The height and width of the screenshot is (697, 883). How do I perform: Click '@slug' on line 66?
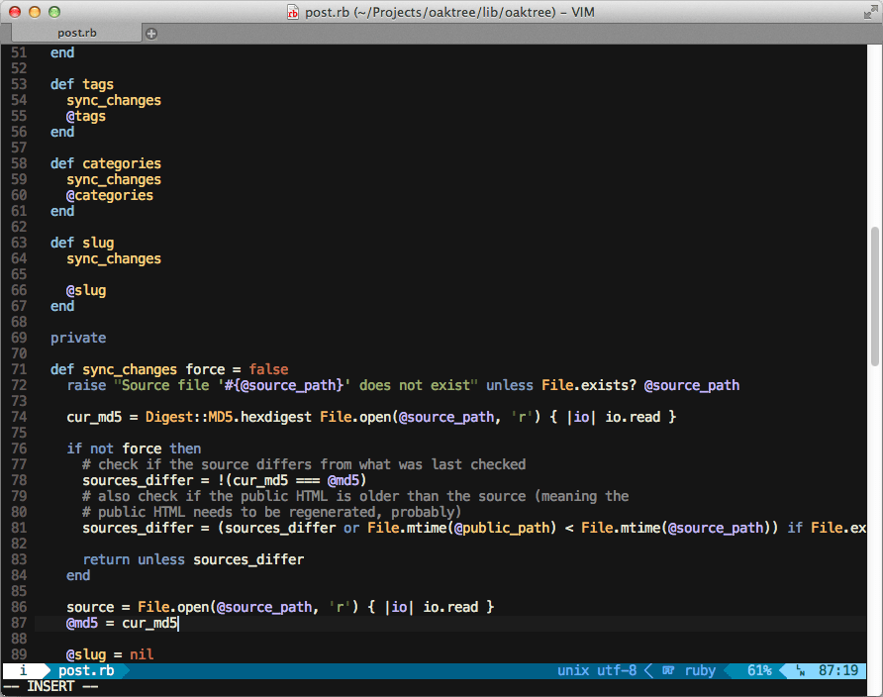click(86, 290)
